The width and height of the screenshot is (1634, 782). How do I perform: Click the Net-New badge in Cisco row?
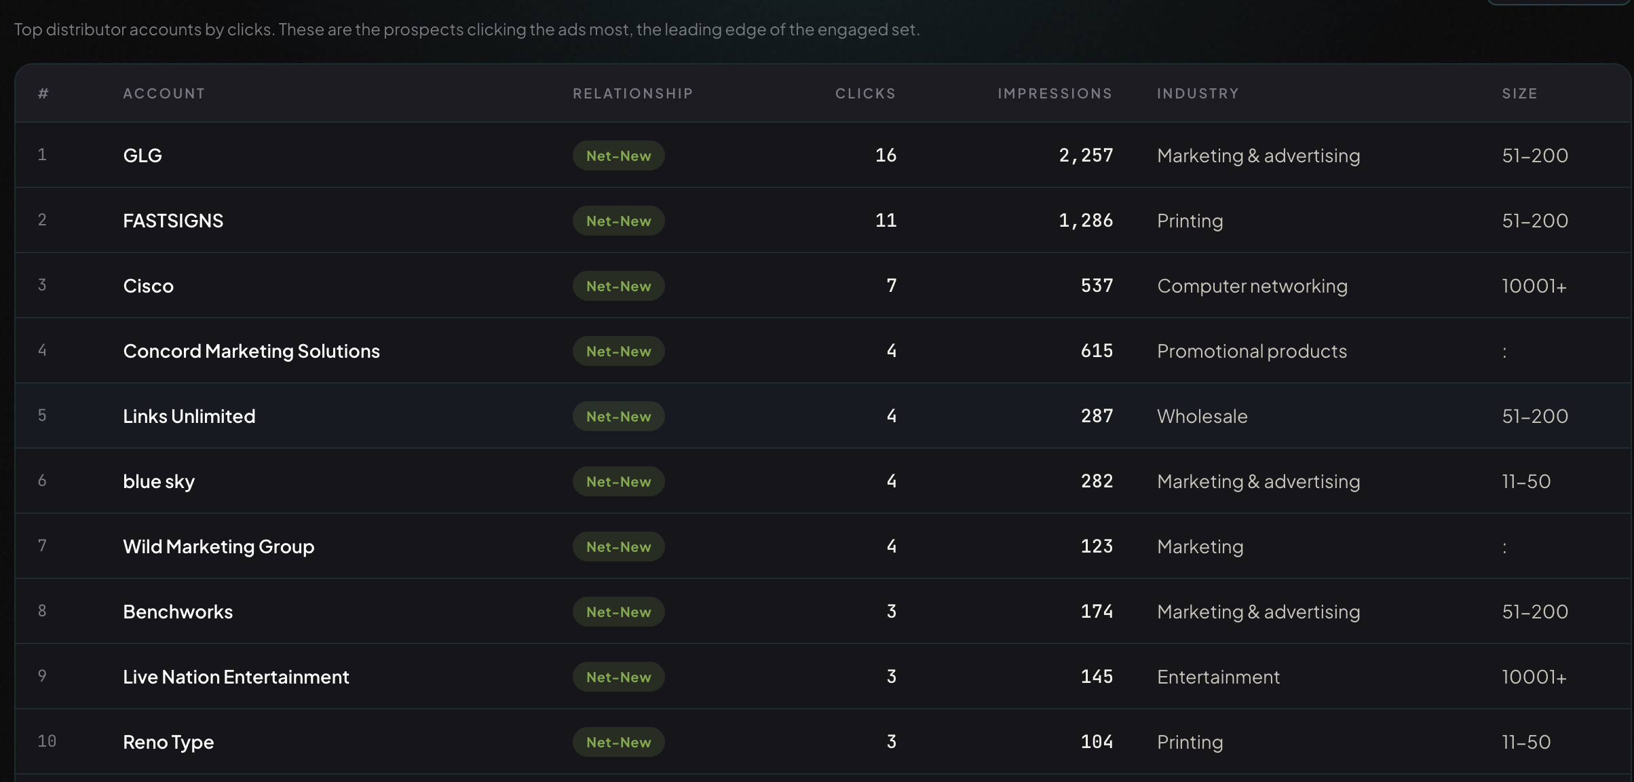click(x=619, y=286)
